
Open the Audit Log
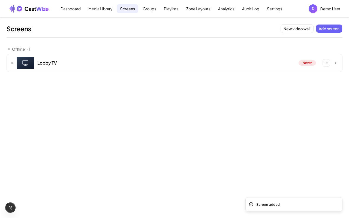click(x=251, y=9)
